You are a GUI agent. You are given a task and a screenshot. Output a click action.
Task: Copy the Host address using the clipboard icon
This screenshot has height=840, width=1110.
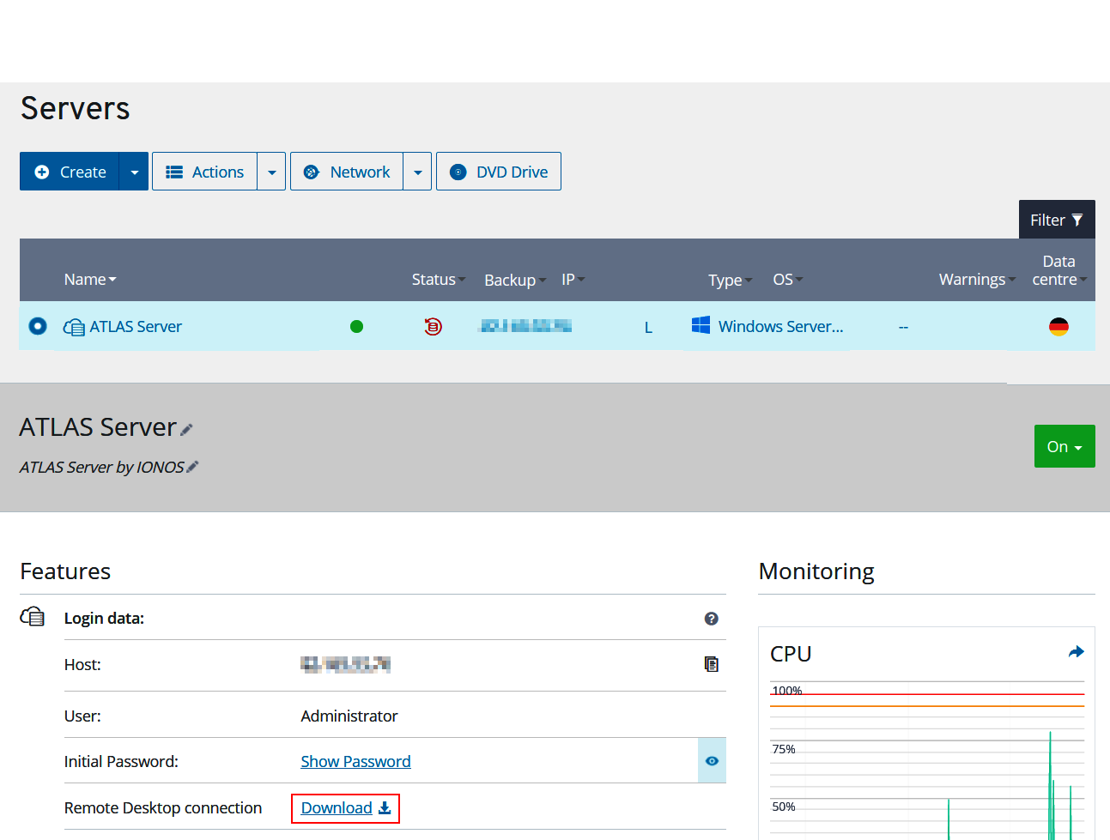point(711,664)
